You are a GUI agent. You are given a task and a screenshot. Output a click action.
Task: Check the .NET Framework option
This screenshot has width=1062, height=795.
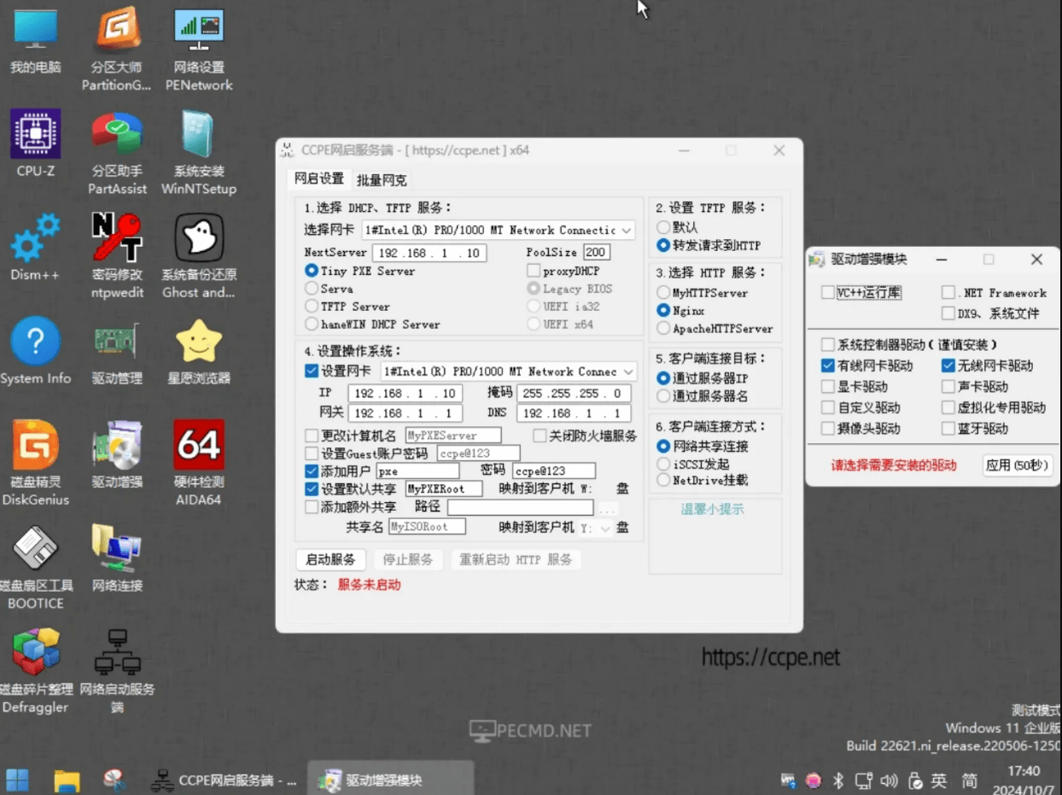(x=948, y=293)
